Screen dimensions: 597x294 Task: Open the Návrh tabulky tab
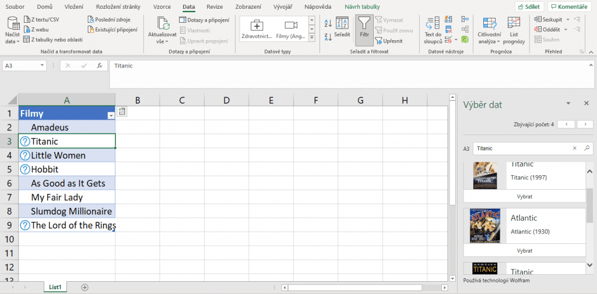point(363,6)
